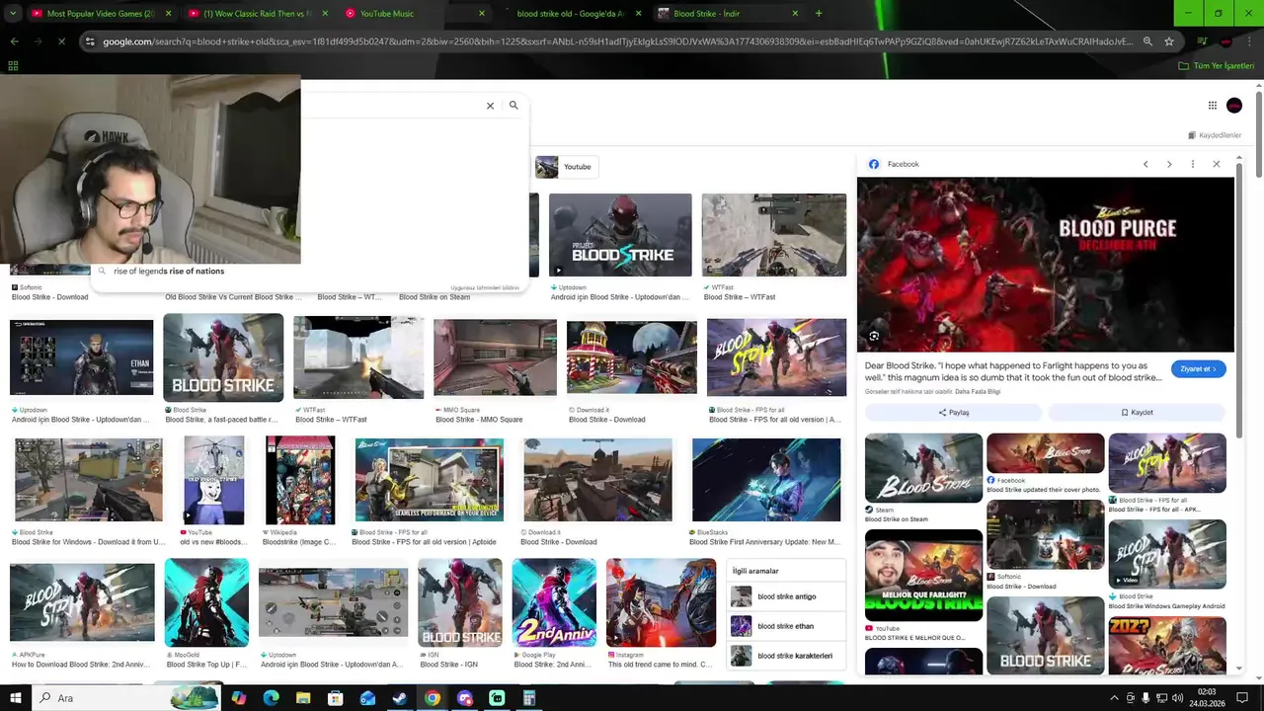This screenshot has width=1264, height=711.
Task: Select the Youtube filter chip
Action: pyautogui.click(x=566, y=167)
